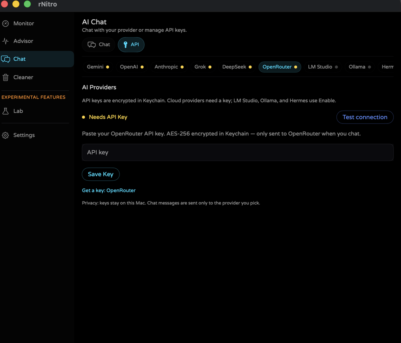Screen dimensions: 401x343
Task: Select the OpenRouter provider
Action: [280, 67]
